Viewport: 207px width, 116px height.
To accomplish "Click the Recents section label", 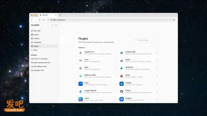I will pyautogui.click(x=34, y=55).
